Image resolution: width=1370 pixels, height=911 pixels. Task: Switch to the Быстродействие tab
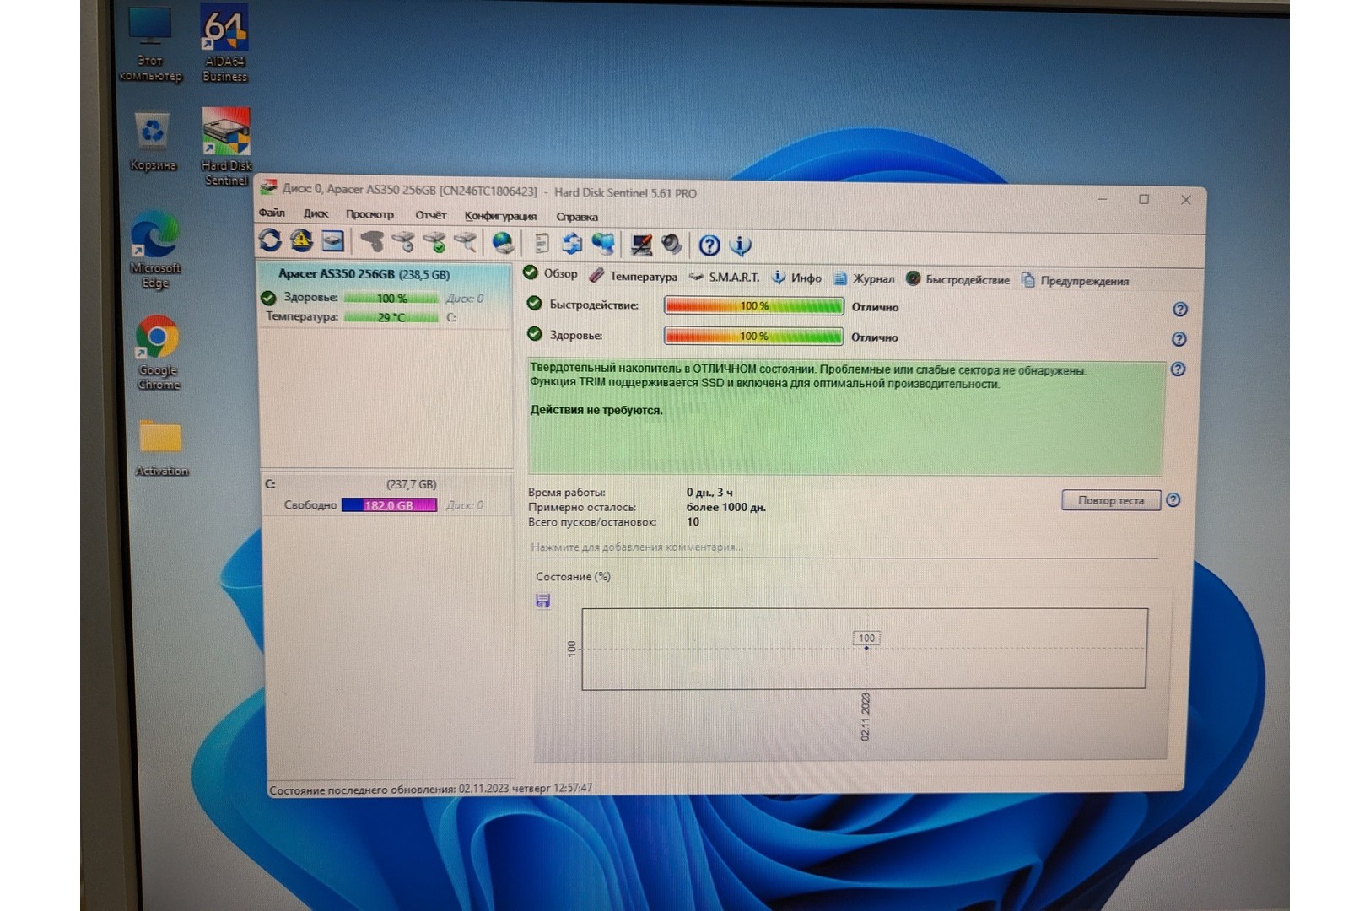pos(957,279)
